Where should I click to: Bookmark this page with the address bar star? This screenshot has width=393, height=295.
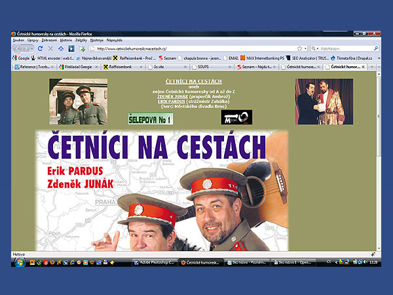(299, 49)
